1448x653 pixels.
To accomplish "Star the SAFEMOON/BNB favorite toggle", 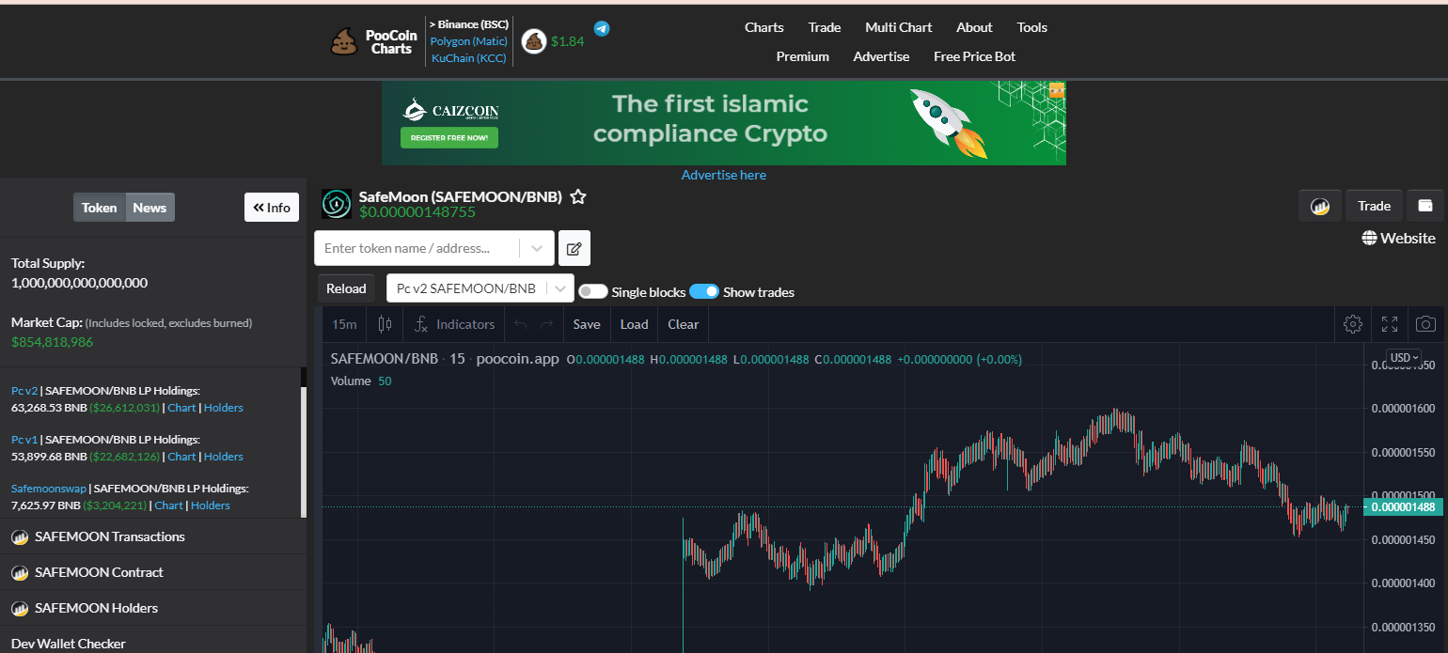I will point(577,197).
